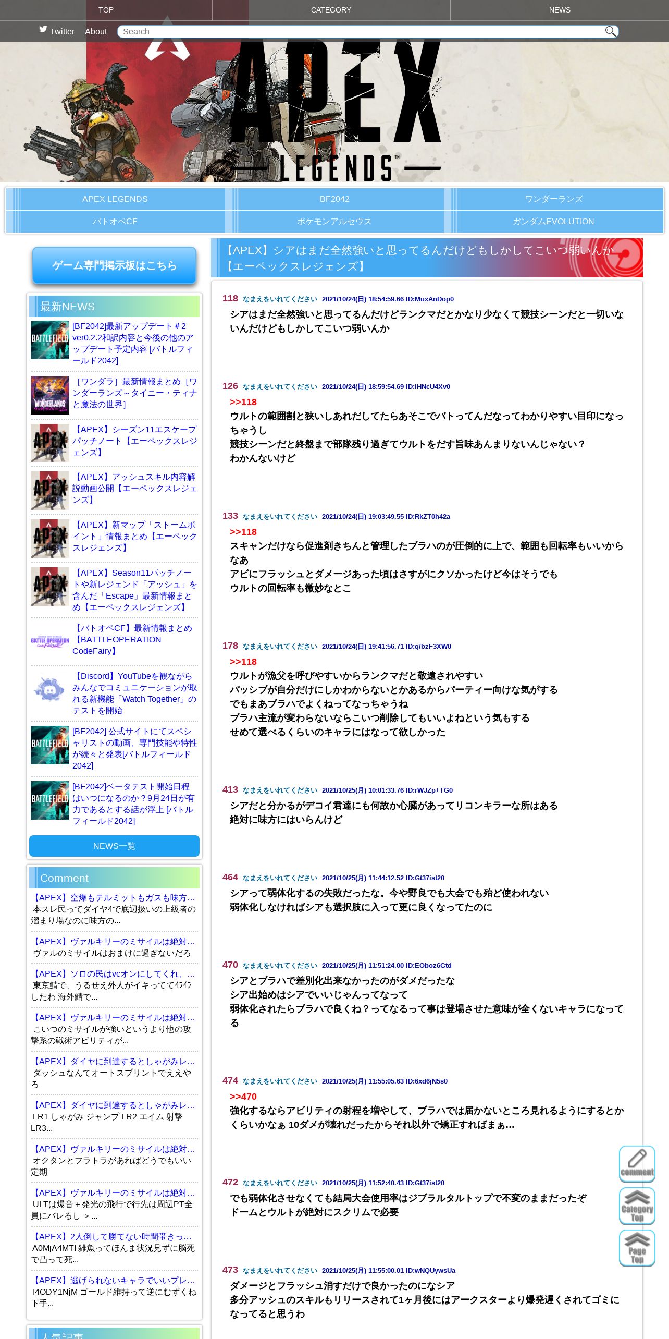Open the Wonderlands news thumbnail
This screenshot has width=669, height=1339.
[50, 395]
